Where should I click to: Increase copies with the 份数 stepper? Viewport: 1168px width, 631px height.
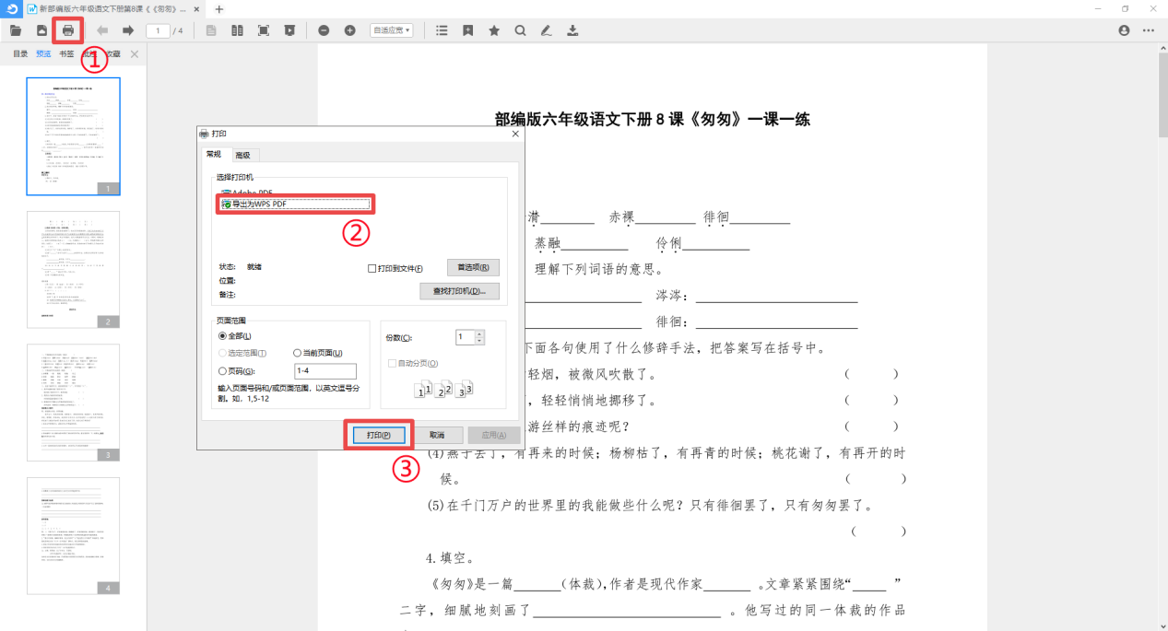click(x=480, y=333)
